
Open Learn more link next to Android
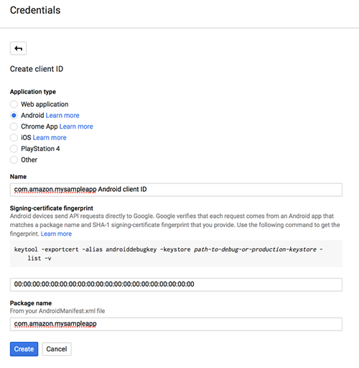click(62, 116)
